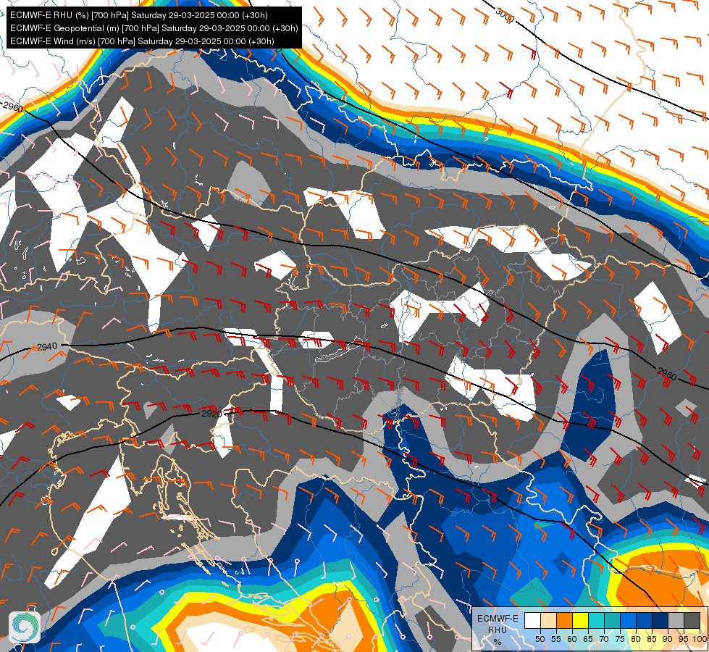Click the legend value 85
This screenshot has width=709, height=652.
[652, 639]
